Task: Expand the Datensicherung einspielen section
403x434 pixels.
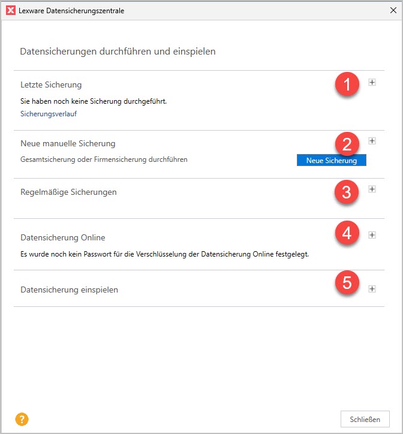Action: click(372, 288)
